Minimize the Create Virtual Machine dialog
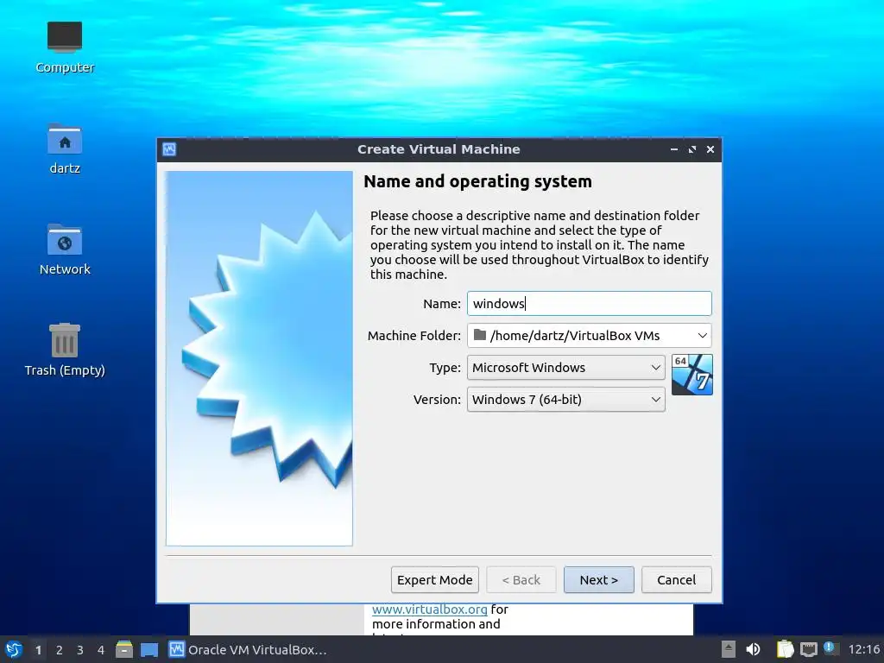The height and width of the screenshot is (663, 884). pyautogui.click(x=673, y=149)
